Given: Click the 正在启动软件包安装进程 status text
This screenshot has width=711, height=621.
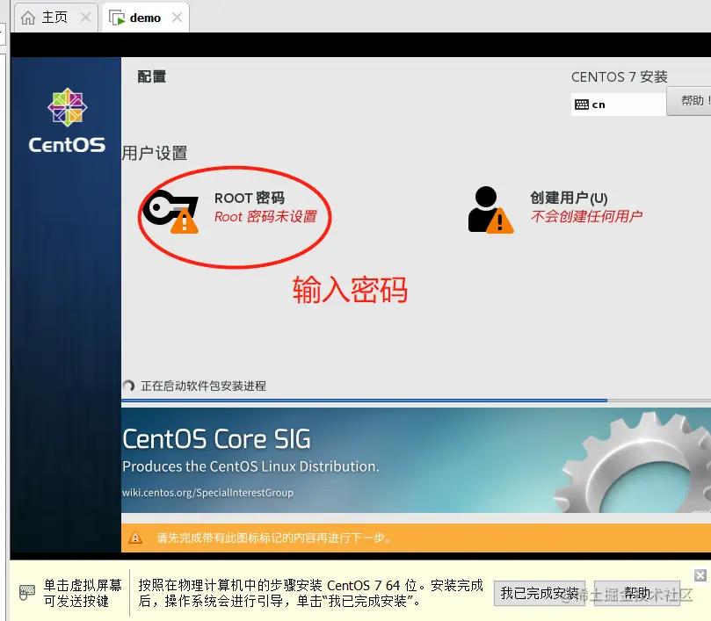Looking at the screenshot, I should click(x=204, y=386).
